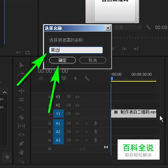Toggle sync lock on V2 track
This screenshot has height=168, width=168.
[68, 105]
